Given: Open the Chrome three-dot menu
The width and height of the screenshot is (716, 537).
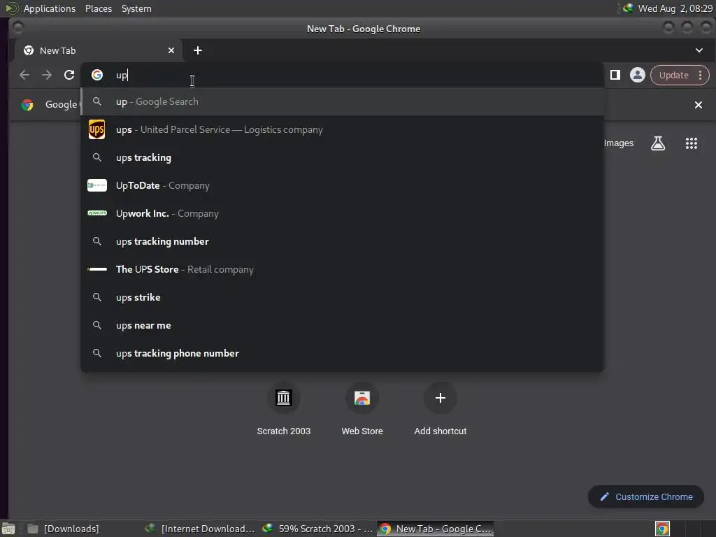Looking at the screenshot, I should [x=700, y=76].
